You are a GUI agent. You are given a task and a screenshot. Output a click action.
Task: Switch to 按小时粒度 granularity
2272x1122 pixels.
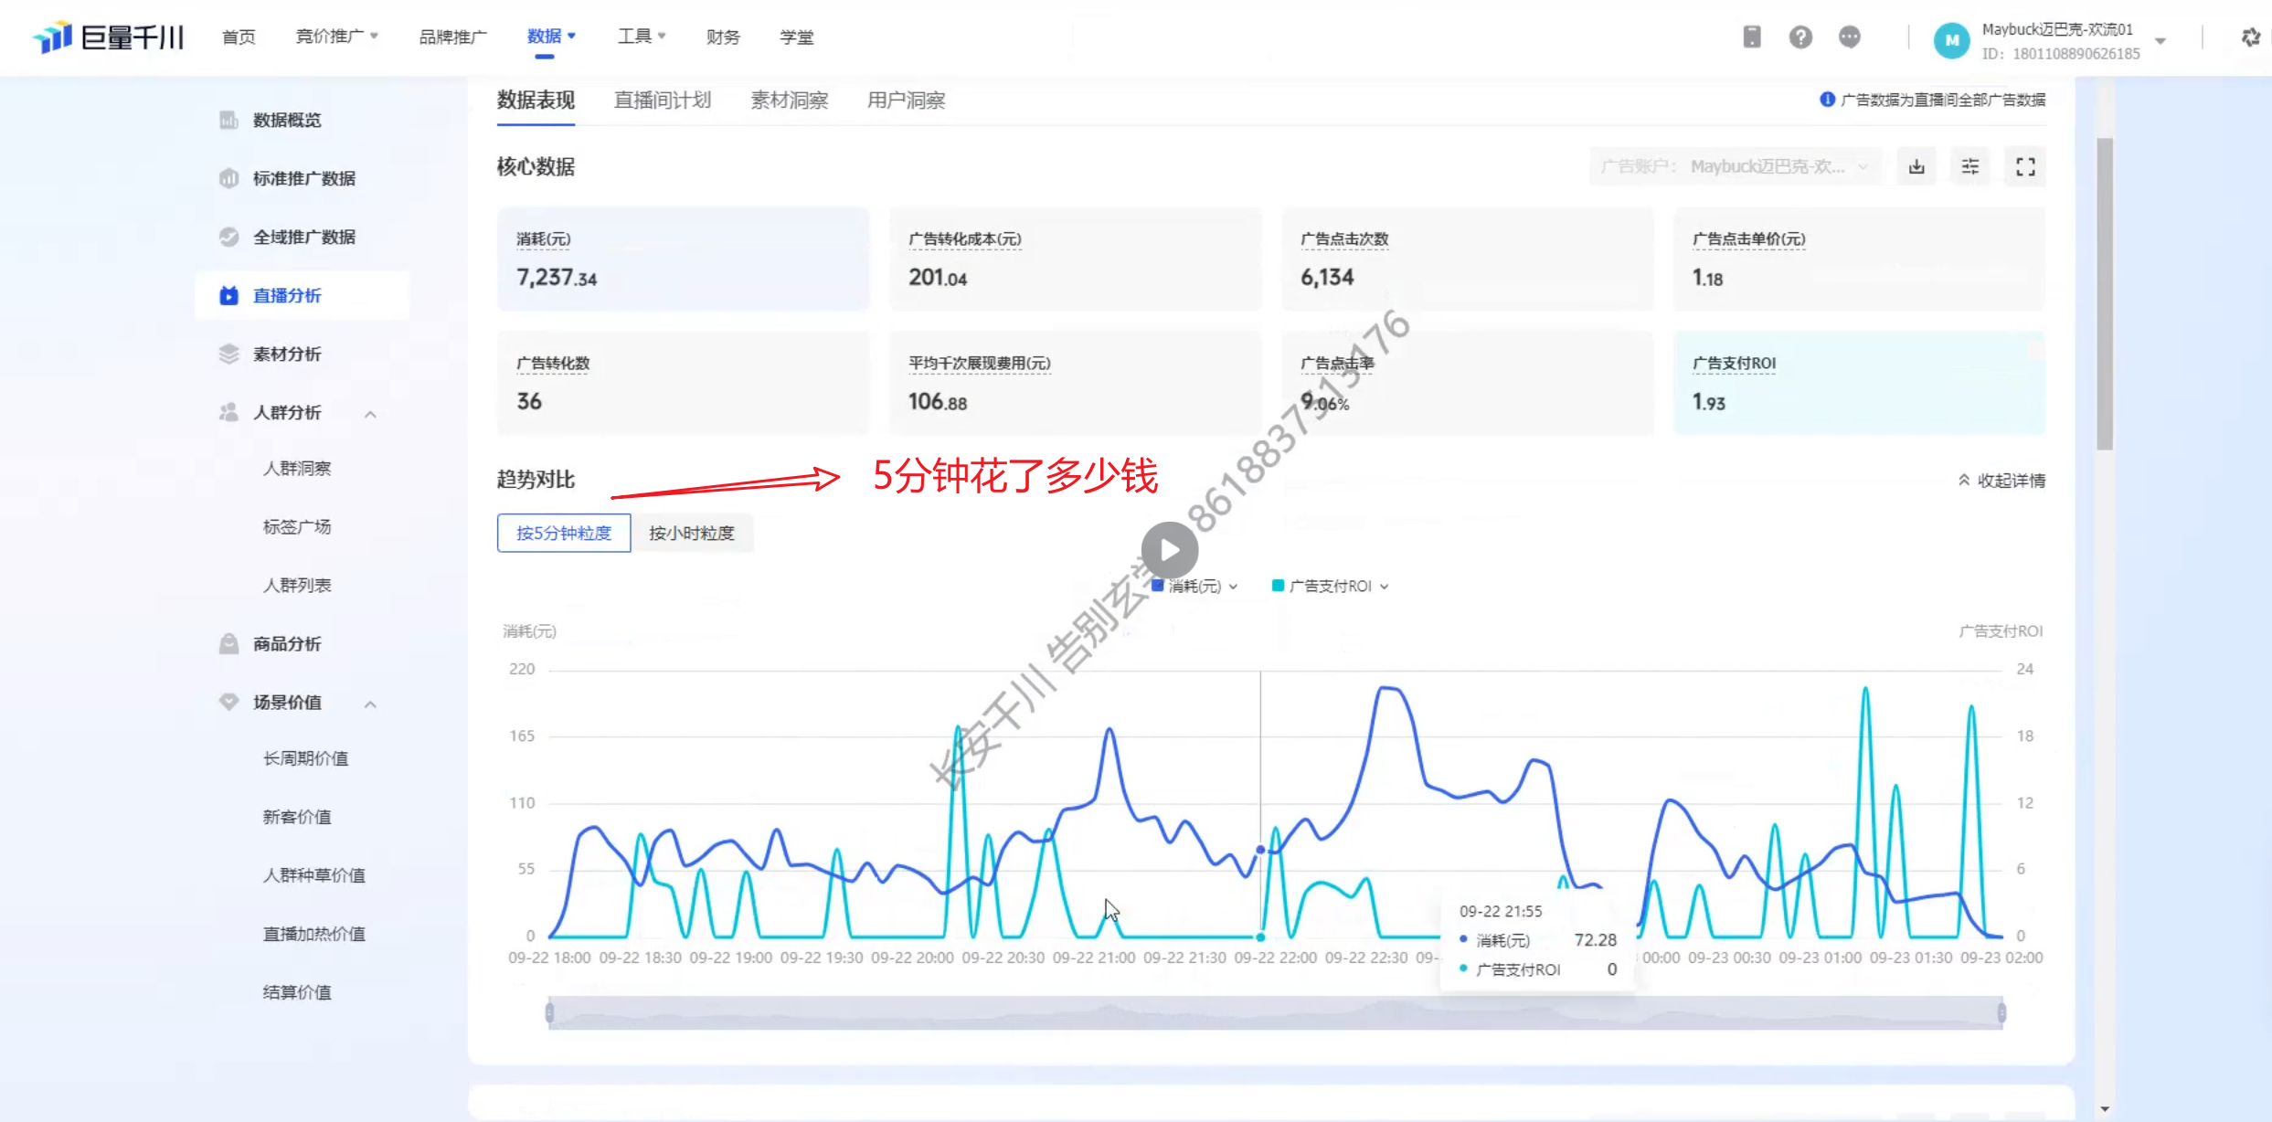[692, 533]
